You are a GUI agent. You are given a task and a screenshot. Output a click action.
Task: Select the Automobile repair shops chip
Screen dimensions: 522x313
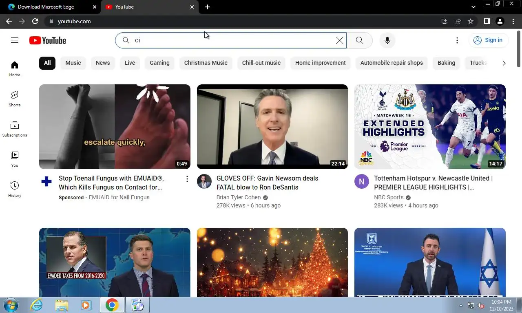point(391,63)
